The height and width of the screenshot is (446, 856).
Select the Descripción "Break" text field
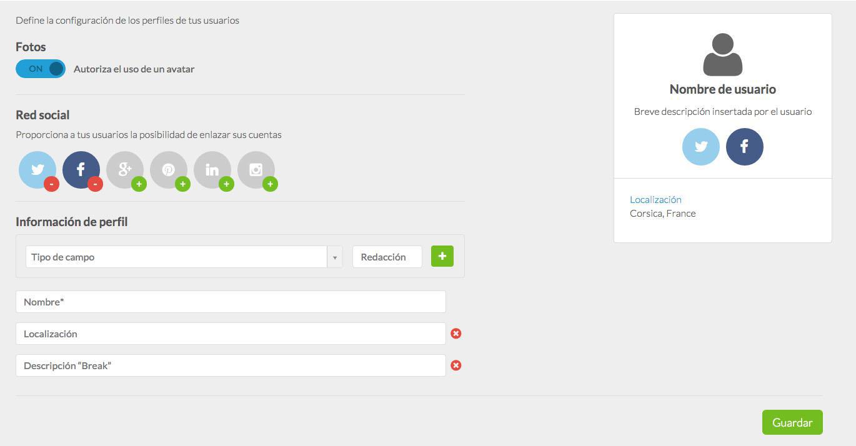[x=231, y=365]
